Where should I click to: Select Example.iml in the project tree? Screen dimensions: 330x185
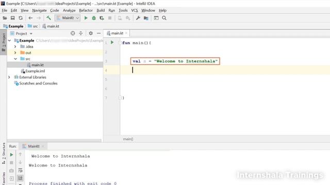[x=33, y=71]
